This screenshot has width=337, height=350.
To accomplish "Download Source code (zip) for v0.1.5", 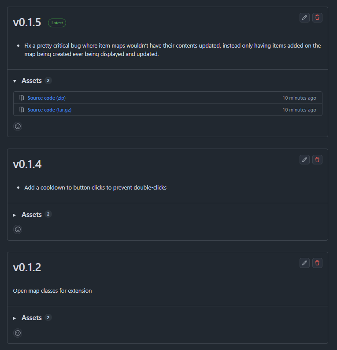I will 46,98.
